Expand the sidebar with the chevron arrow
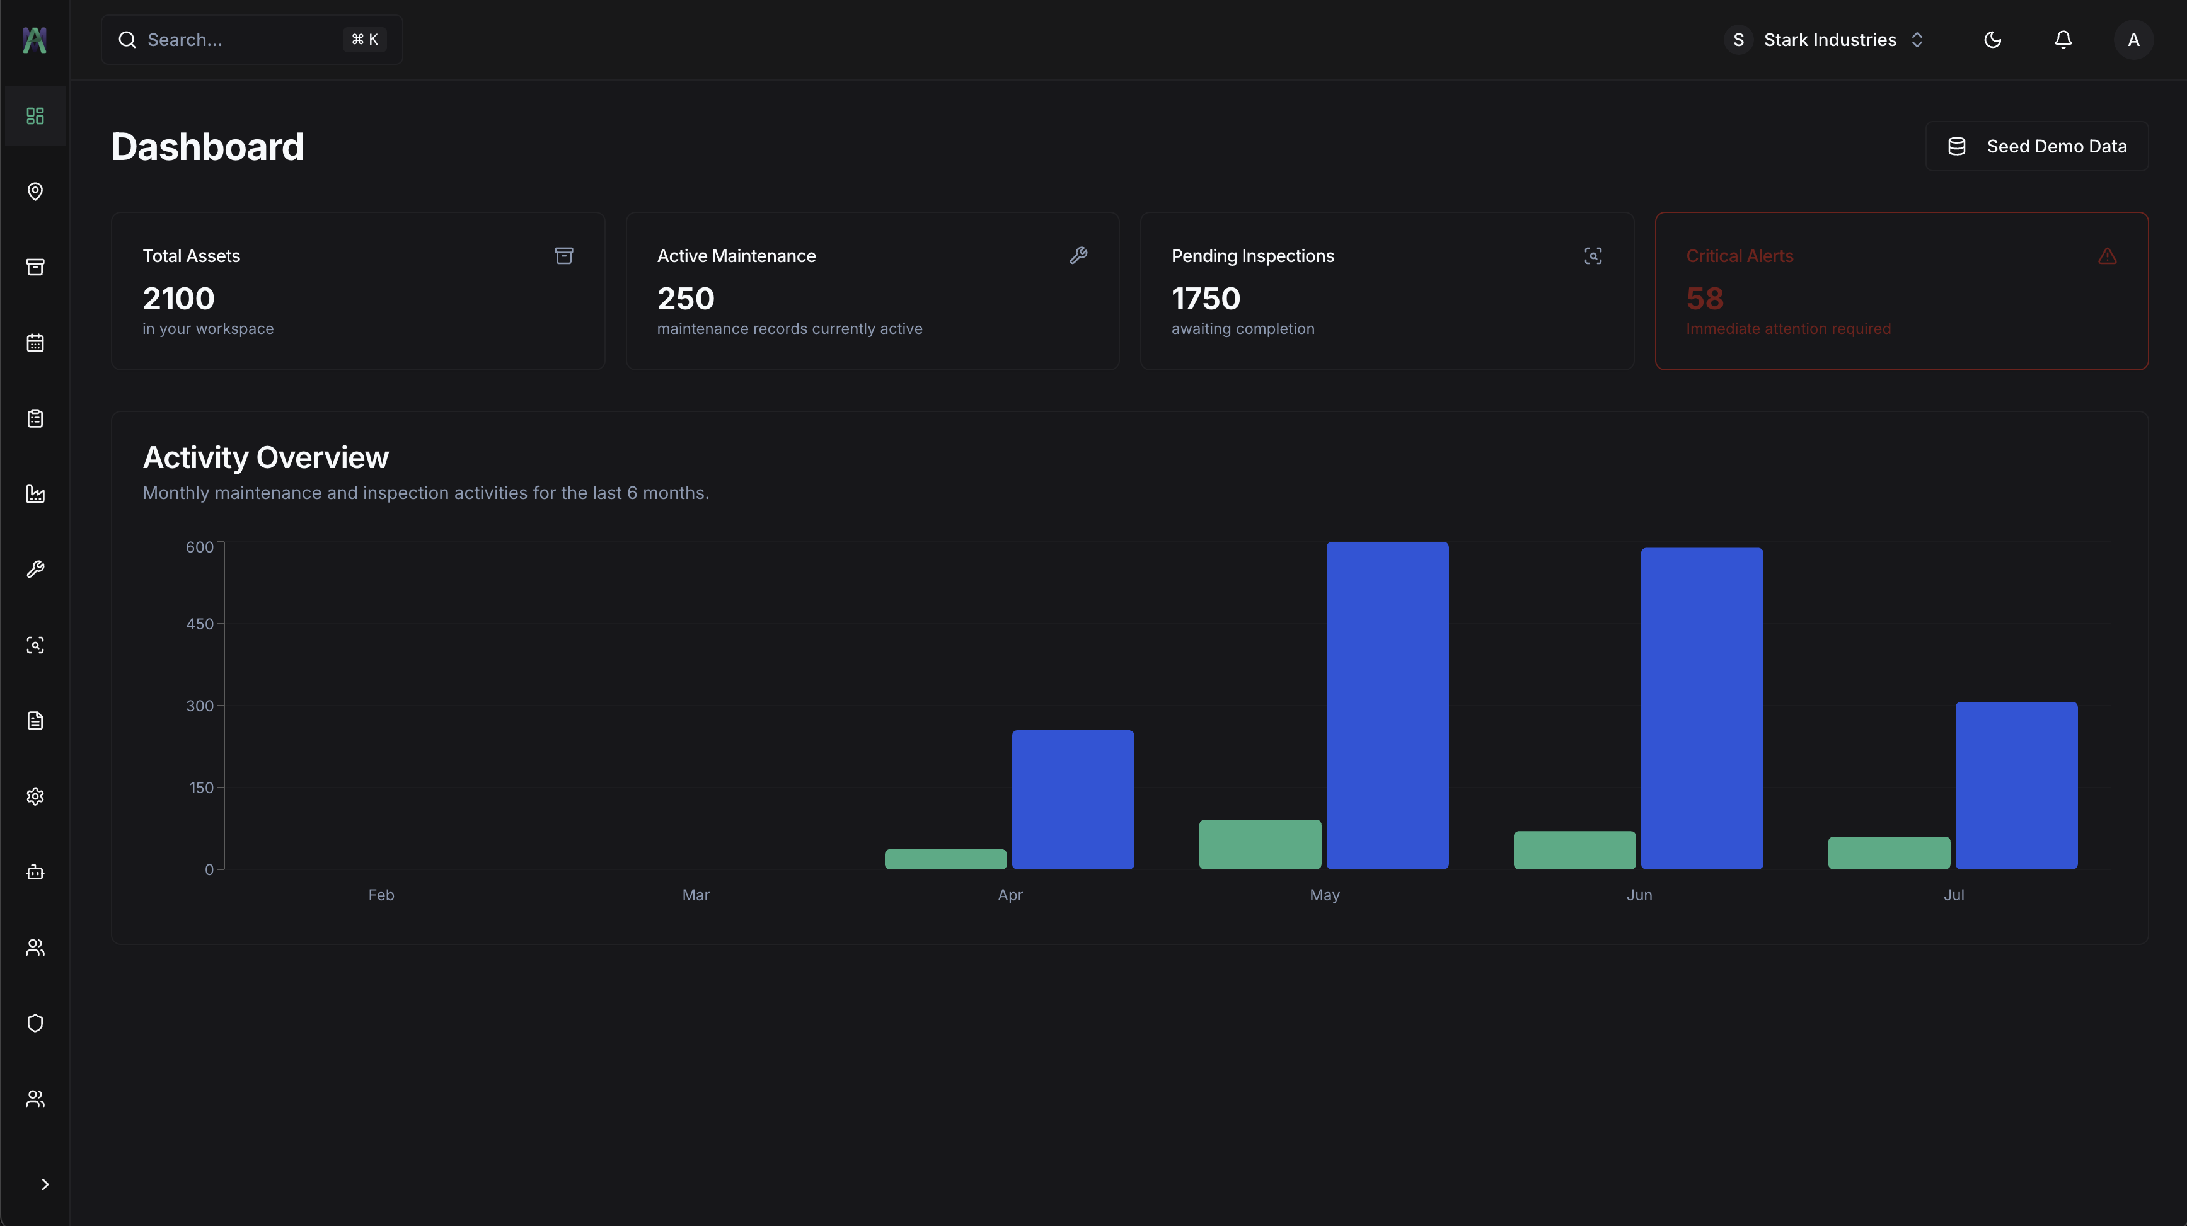Image resolution: width=2187 pixels, height=1226 pixels. [45, 1184]
